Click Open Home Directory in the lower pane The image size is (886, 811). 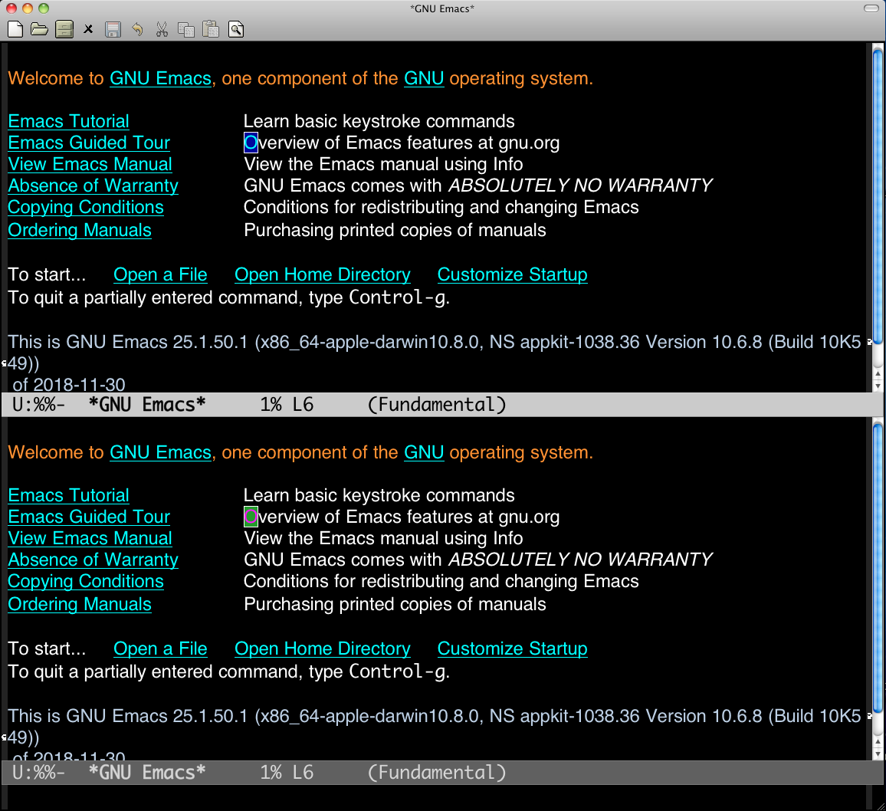323,648
